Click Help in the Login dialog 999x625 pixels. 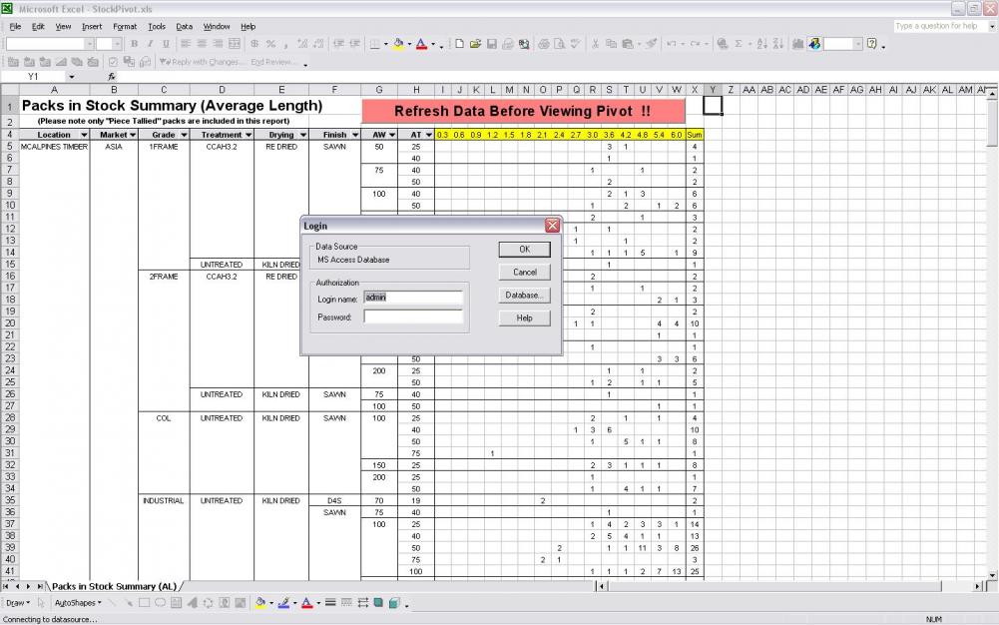coord(524,317)
